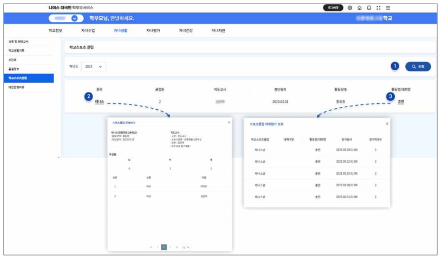
Task: Click the 구성원 heading in detail popup
Action: coord(113,154)
